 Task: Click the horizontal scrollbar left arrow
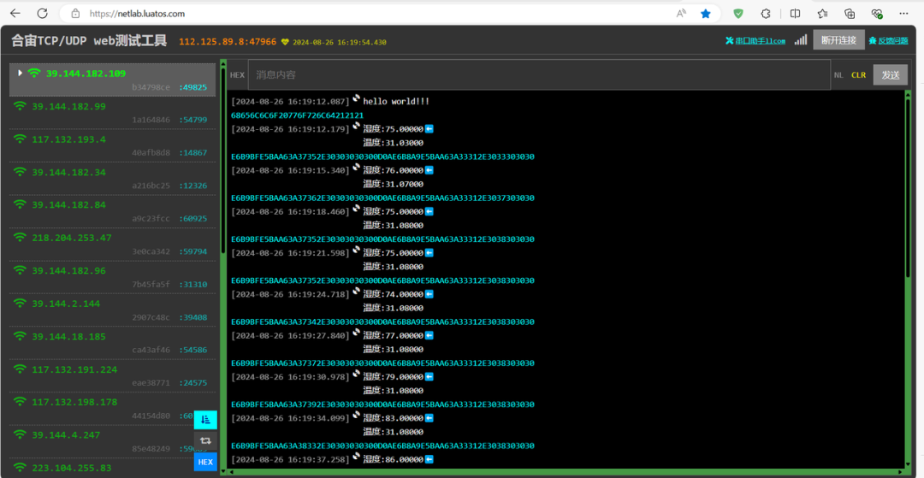tap(231, 471)
